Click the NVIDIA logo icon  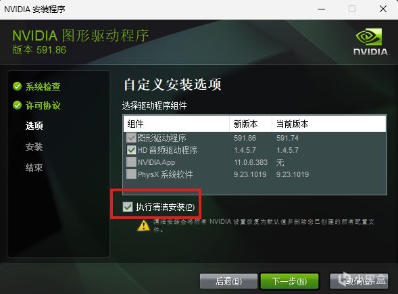coord(370,42)
